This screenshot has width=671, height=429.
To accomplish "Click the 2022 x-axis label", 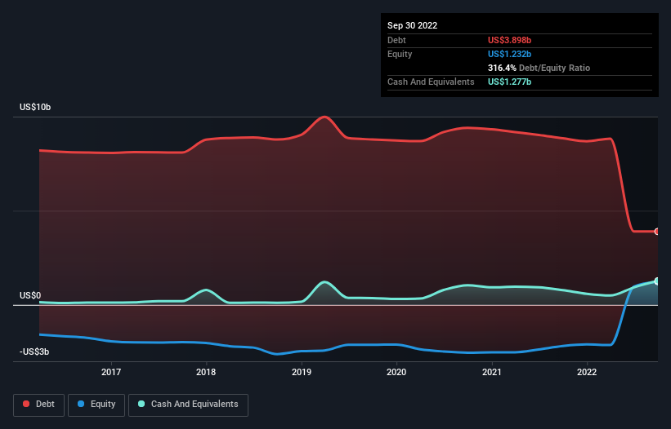I will pyautogui.click(x=587, y=372).
